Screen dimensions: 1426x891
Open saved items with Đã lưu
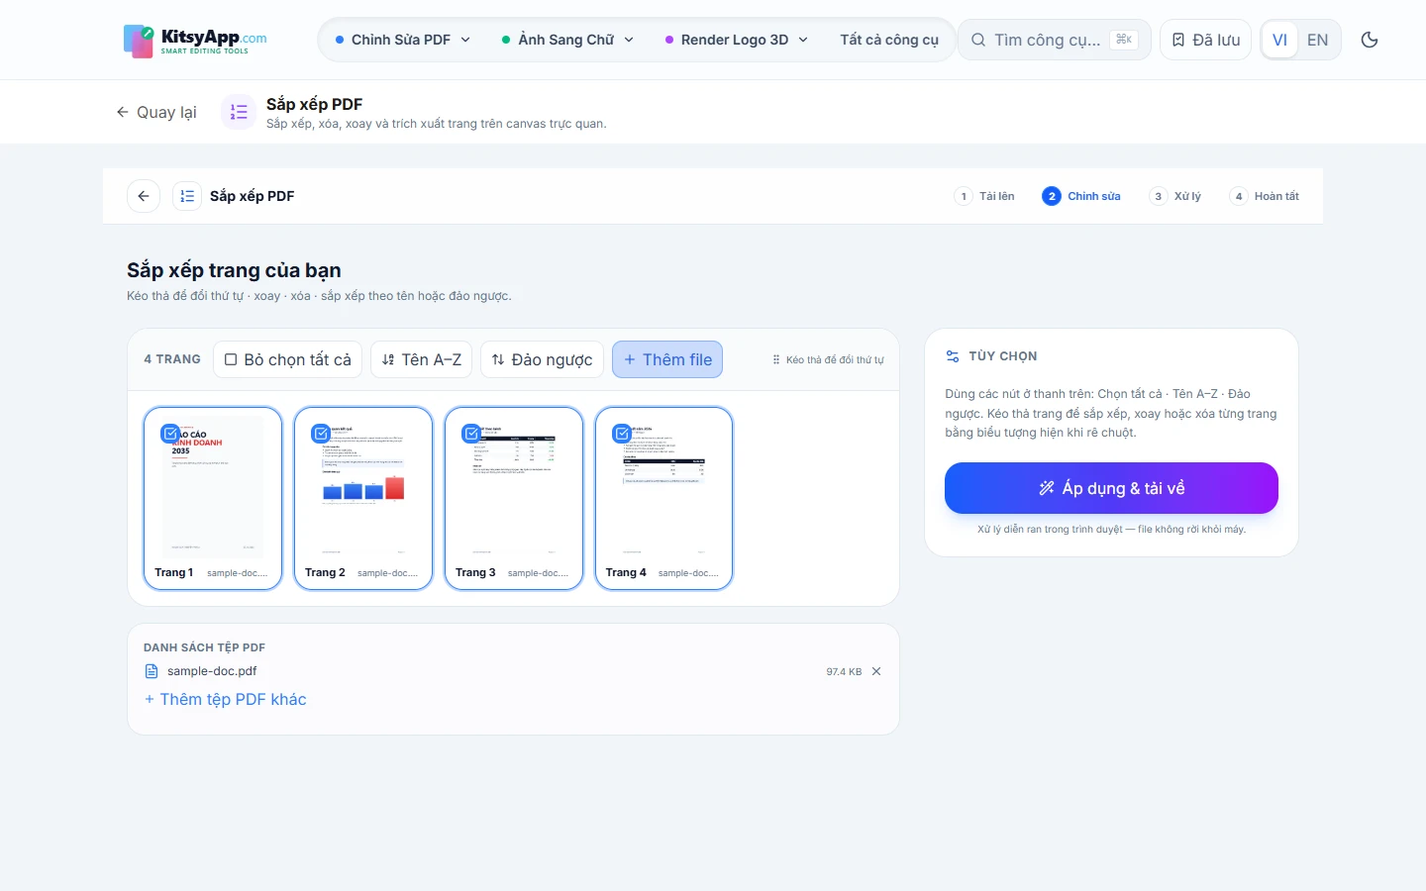1206,40
